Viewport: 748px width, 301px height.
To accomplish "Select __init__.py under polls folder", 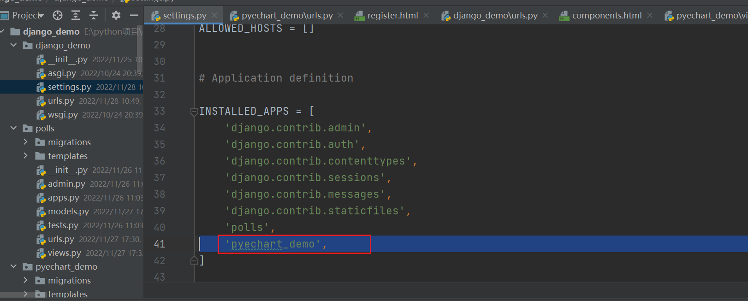I will [x=68, y=170].
